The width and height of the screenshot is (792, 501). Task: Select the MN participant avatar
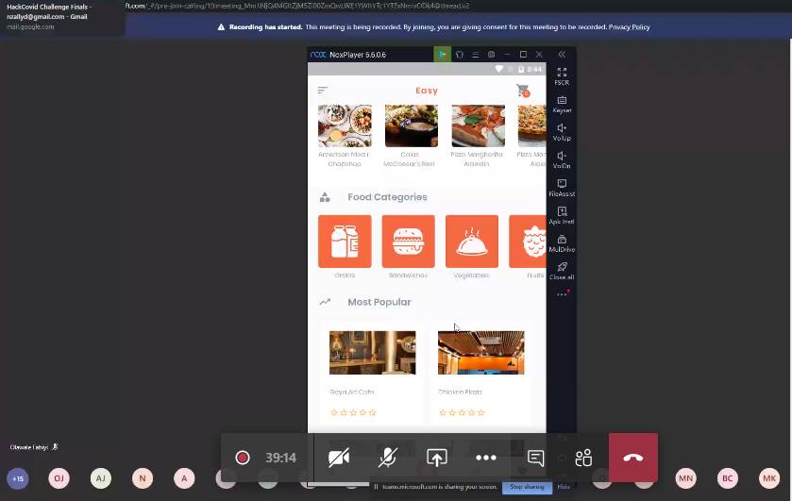point(685,478)
